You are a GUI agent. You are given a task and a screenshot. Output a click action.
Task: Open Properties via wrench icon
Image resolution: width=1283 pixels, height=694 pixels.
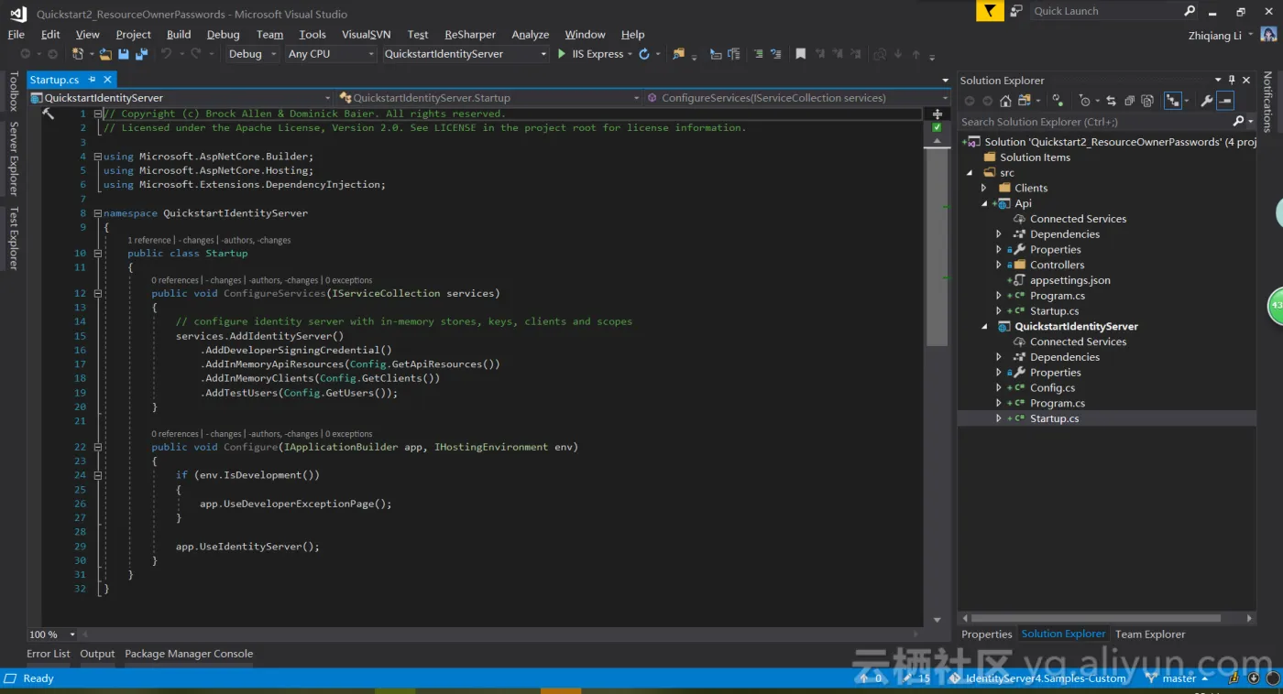coord(1207,101)
